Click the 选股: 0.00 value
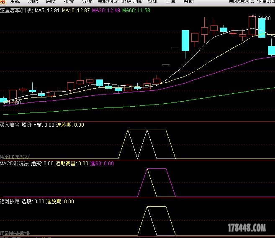The height and width of the screenshot is (238, 275). (x=33, y=202)
